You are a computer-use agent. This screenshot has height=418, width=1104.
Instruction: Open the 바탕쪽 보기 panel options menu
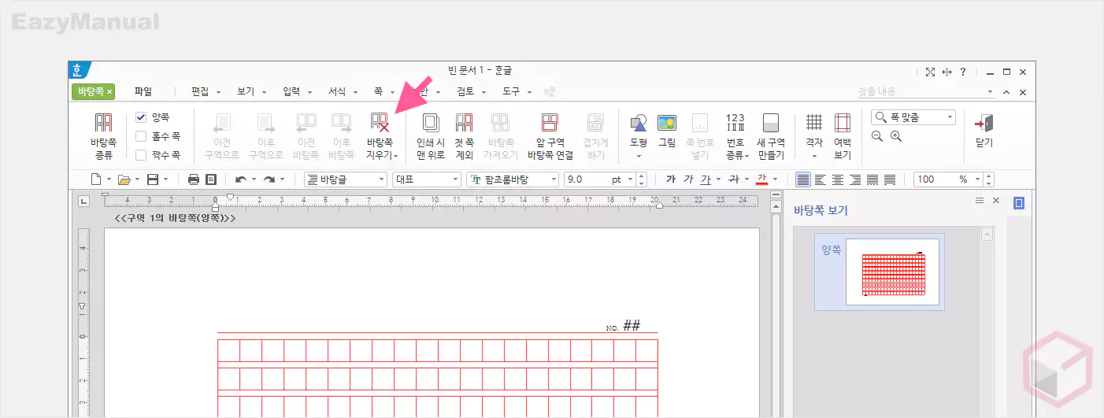(x=980, y=201)
